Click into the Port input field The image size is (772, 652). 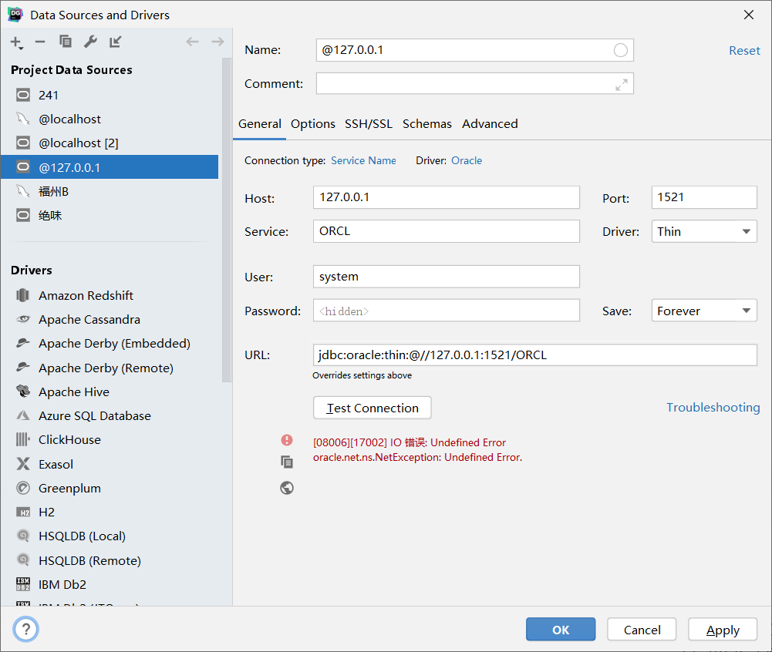[x=704, y=197]
